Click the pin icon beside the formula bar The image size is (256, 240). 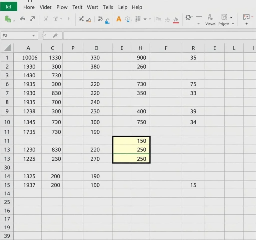pyautogui.click(x=55, y=36)
